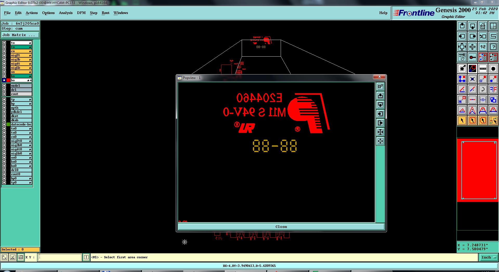Select the 'npth' layer name row
Viewport: 499px width, 272px height.
pyautogui.click(x=21, y=108)
